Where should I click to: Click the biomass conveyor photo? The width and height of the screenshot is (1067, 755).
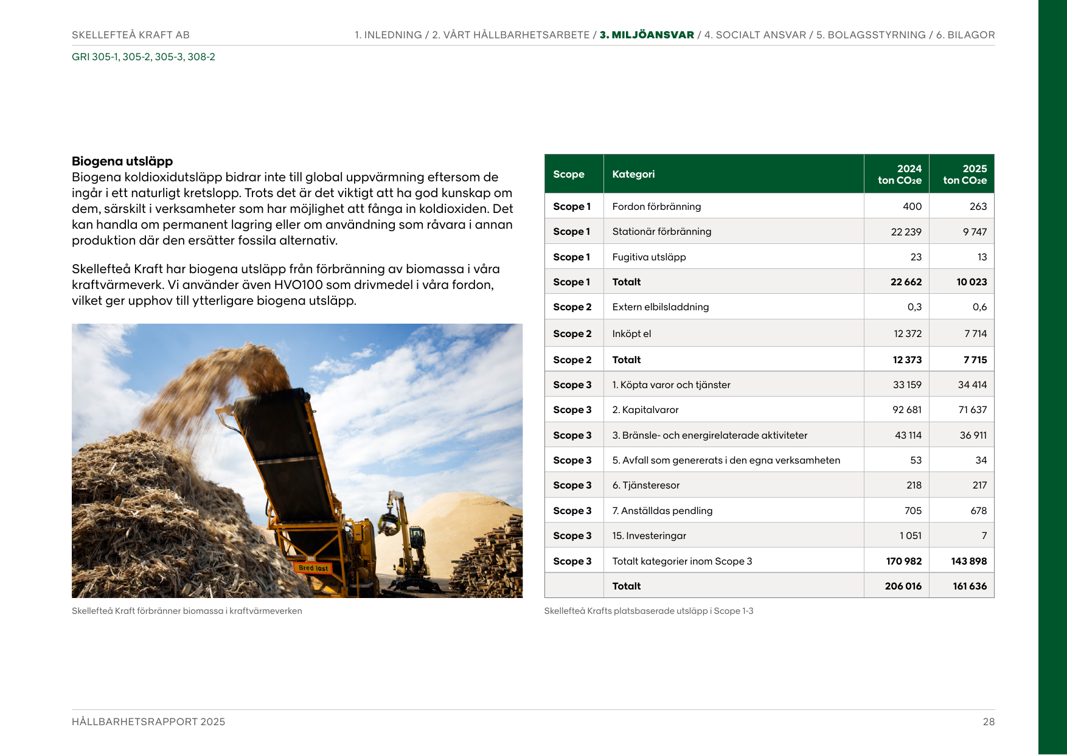297,461
